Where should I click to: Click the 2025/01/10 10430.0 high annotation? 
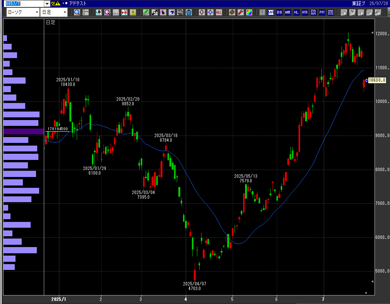68,82
